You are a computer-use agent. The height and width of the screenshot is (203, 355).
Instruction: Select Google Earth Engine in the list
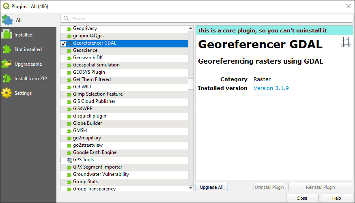(x=124, y=153)
